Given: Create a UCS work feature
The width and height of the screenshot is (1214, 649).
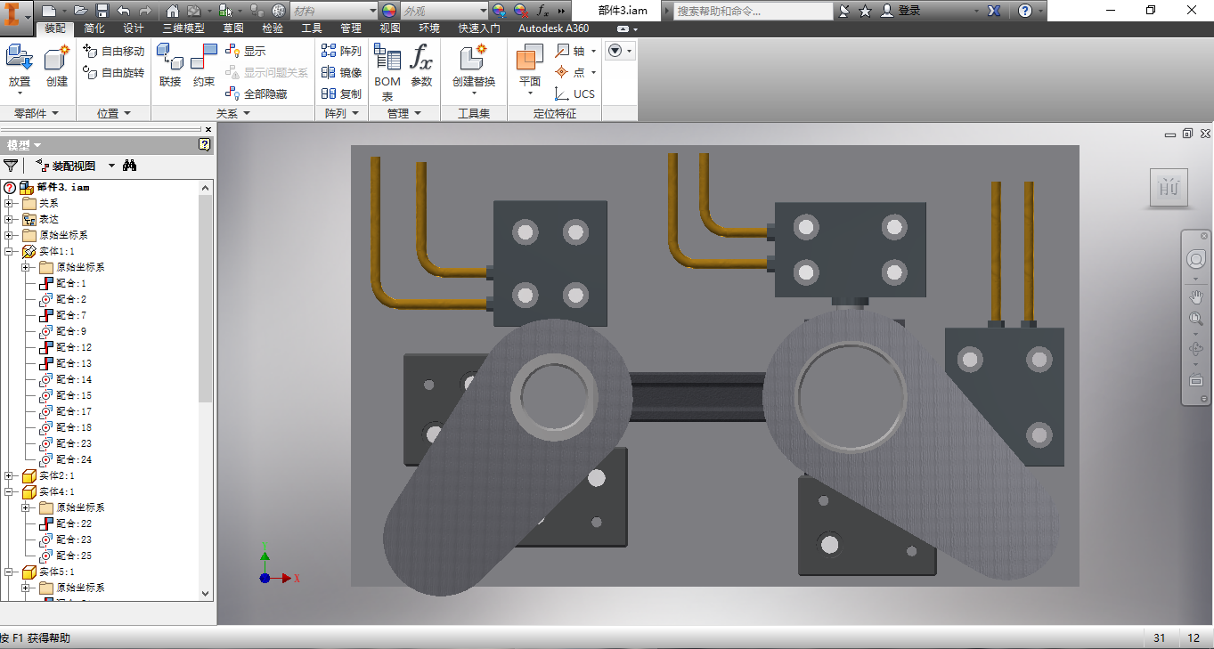Looking at the screenshot, I should coord(574,93).
